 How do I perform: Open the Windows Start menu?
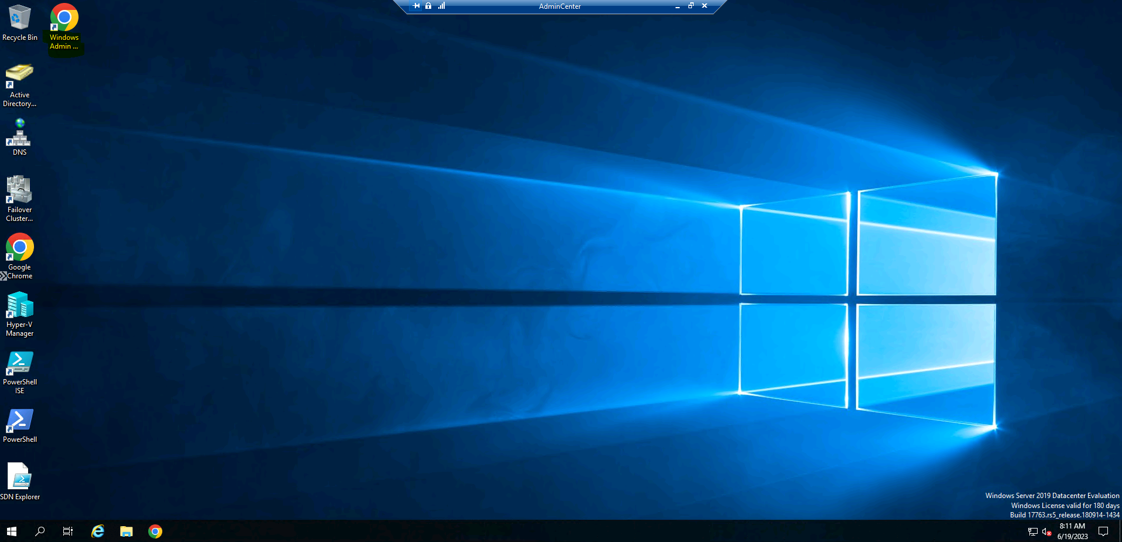pyautogui.click(x=12, y=531)
